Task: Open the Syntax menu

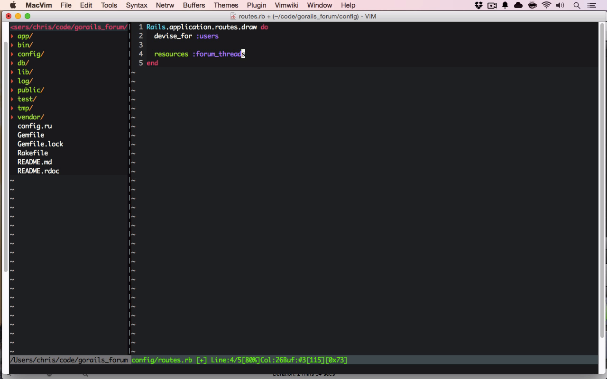Action: 137,5
